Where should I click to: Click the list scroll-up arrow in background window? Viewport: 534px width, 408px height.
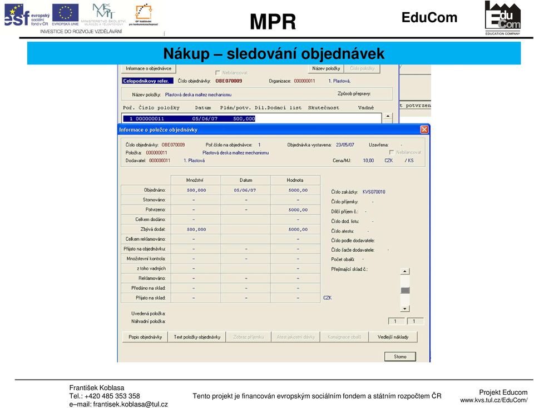pyautogui.click(x=388, y=117)
